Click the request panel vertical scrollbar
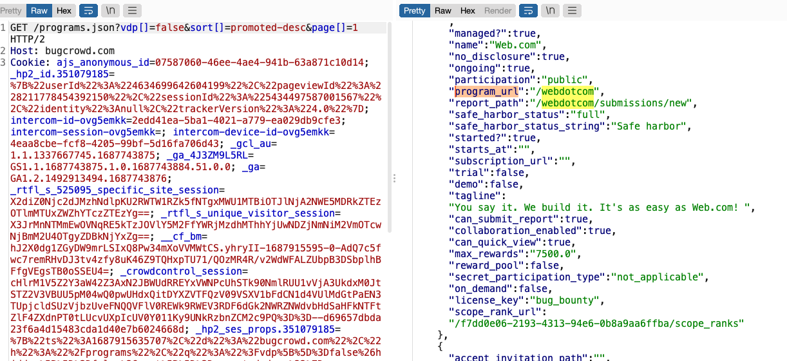787x361 pixels. [x=389, y=129]
